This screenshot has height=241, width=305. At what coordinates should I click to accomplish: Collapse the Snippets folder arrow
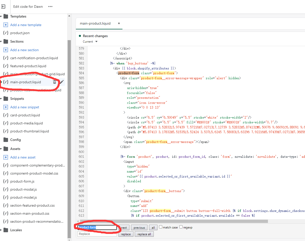click(1, 99)
